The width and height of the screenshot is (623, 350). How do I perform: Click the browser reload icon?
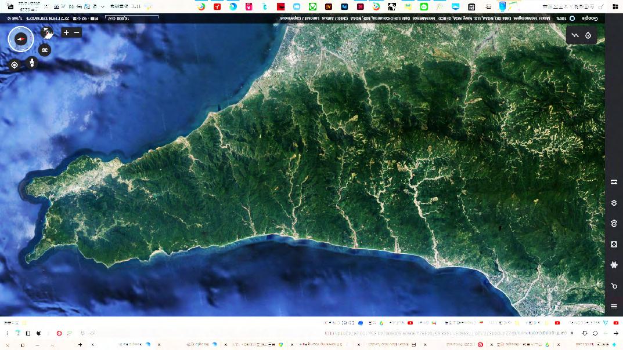tap(595, 333)
